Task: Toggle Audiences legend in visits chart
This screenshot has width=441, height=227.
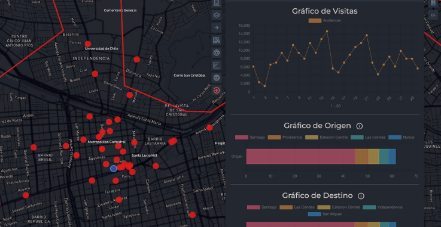Action: pos(324,20)
